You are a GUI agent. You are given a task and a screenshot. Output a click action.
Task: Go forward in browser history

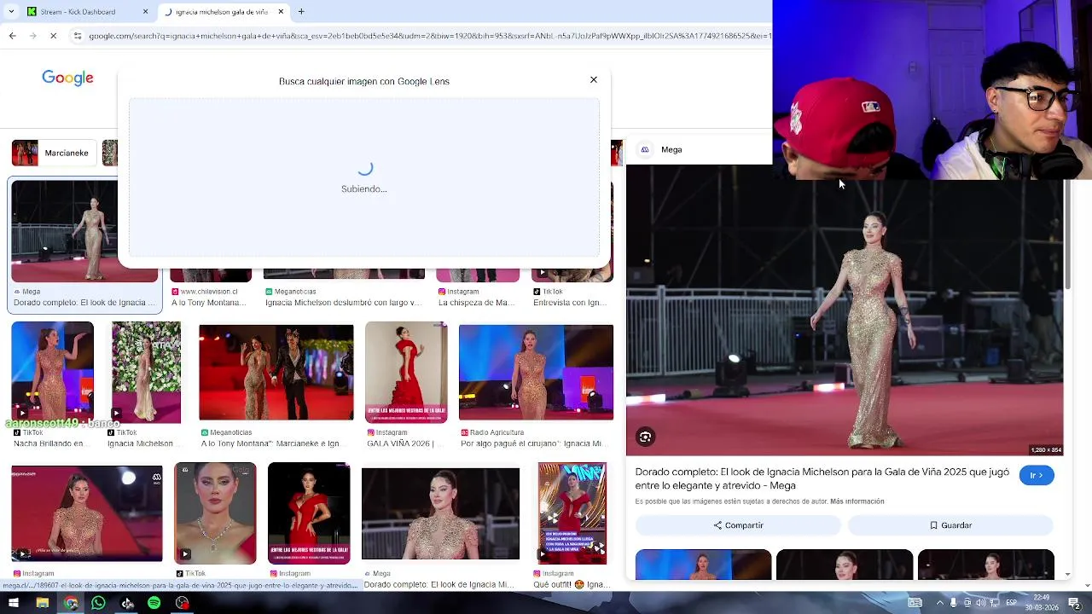pyautogui.click(x=32, y=36)
